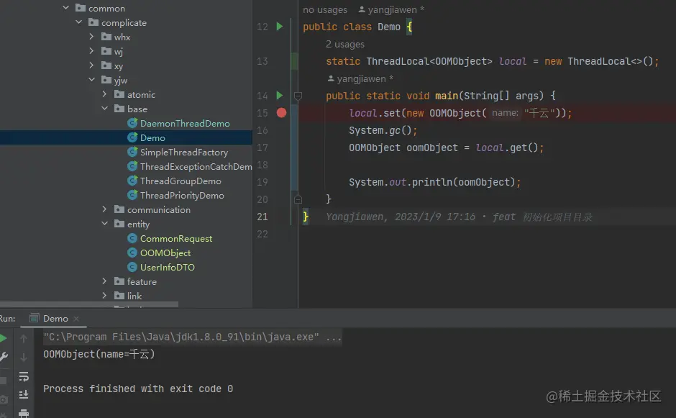Click the whx folder icon
Image resolution: width=676 pixels, height=418 pixels.
click(x=106, y=37)
